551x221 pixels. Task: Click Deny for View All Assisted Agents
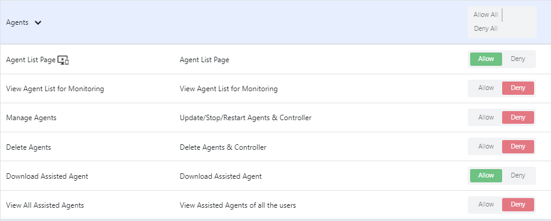518,205
